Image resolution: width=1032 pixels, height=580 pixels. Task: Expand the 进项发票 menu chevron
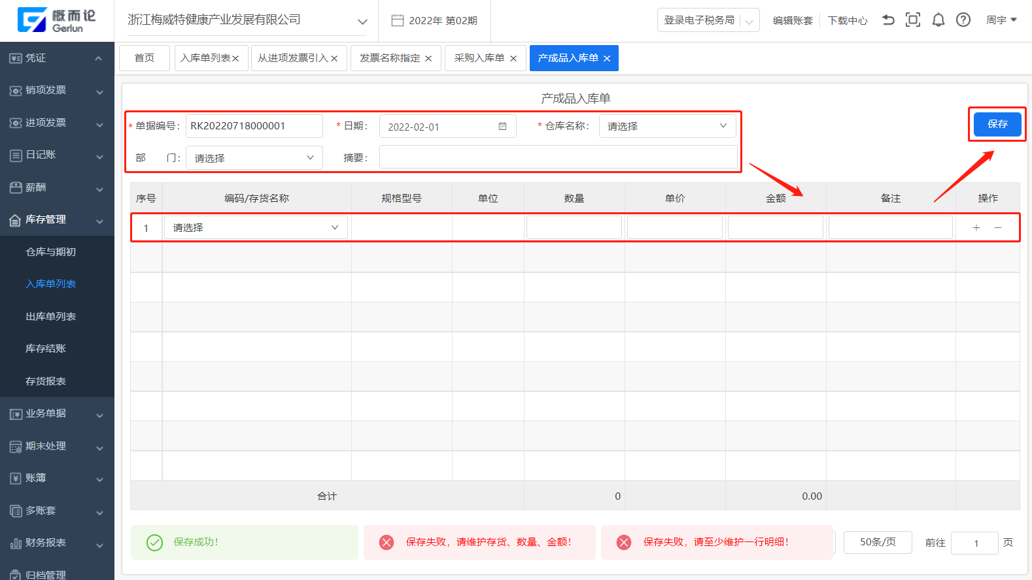point(99,124)
